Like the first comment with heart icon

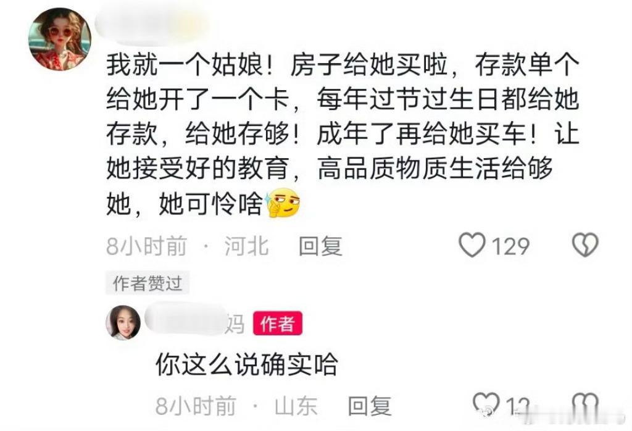pyautogui.click(x=472, y=245)
